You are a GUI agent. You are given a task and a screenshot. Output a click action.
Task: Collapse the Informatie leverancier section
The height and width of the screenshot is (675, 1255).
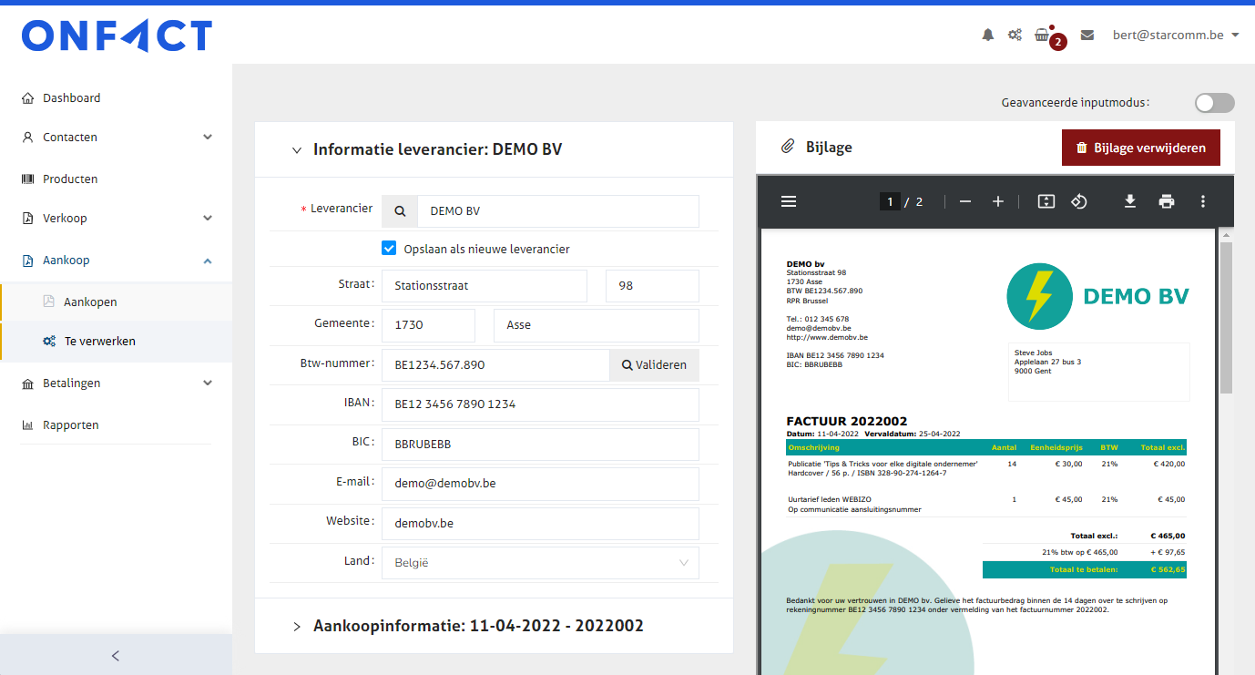[x=297, y=150]
